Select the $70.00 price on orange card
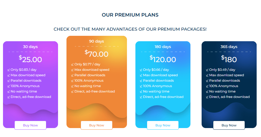Image resolution: width=261 pixels, height=137 pixels. click(96, 54)
